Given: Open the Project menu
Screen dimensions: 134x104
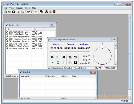Looking at the screenshot, I should coord(19,8).
